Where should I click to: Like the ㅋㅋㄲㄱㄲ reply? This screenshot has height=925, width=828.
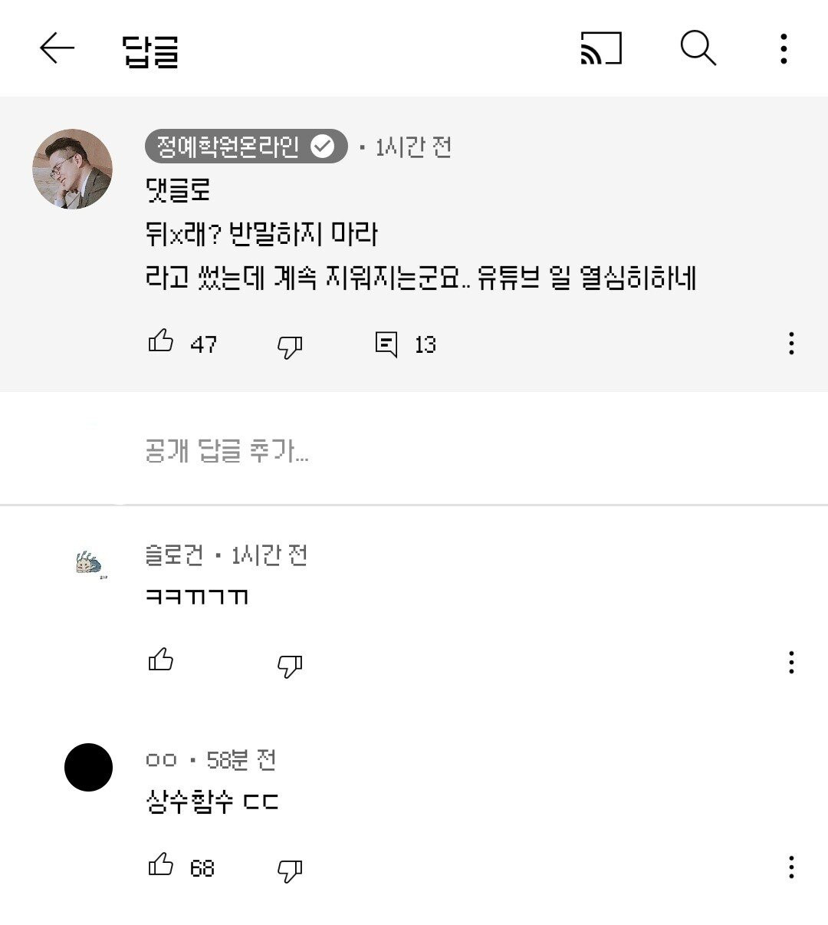(x=161, y=660)
